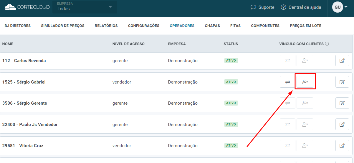Select the row name 112 - Carlos Revenda
The height and width of the screenshot is (163, 354).
[x=24, y=61]
